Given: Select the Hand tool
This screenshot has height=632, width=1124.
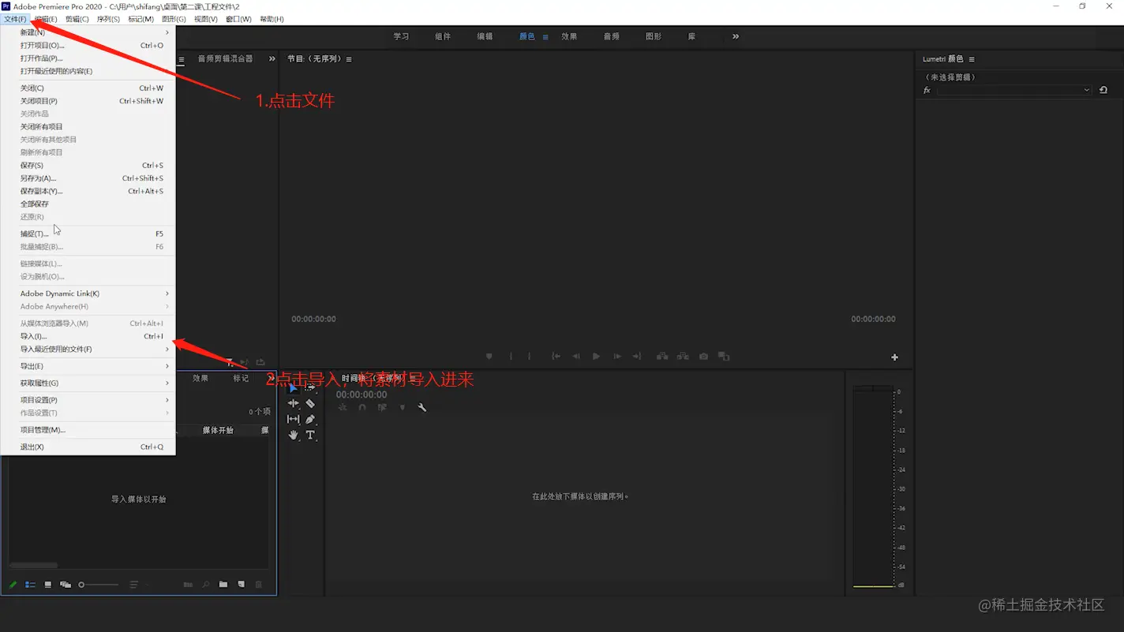Looking at the screenshot, I should click(294, 435).
